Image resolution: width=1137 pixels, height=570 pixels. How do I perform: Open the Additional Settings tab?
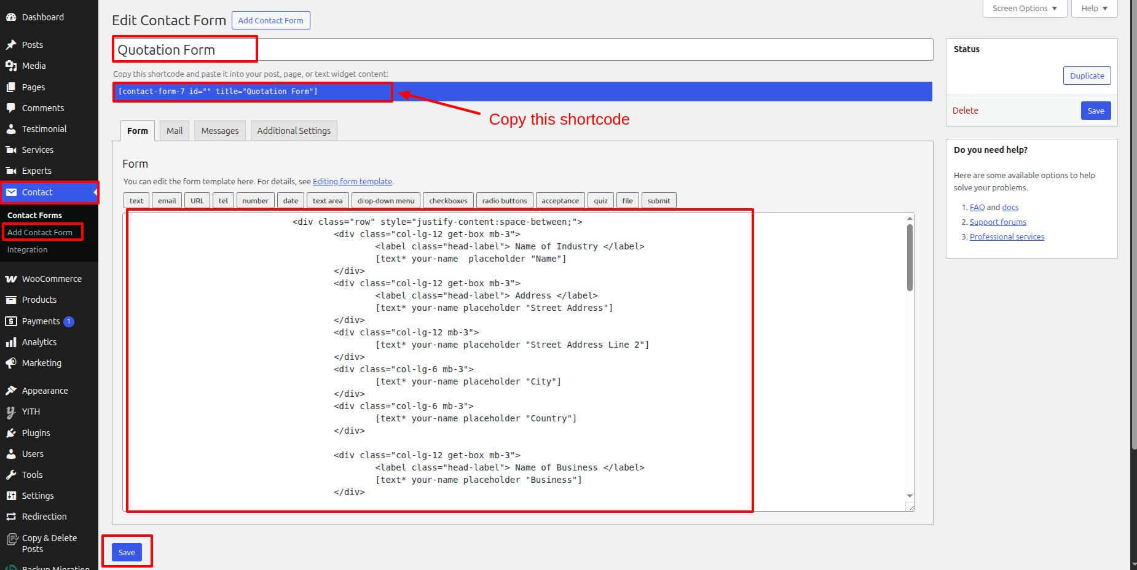click(x=294, y=131)
